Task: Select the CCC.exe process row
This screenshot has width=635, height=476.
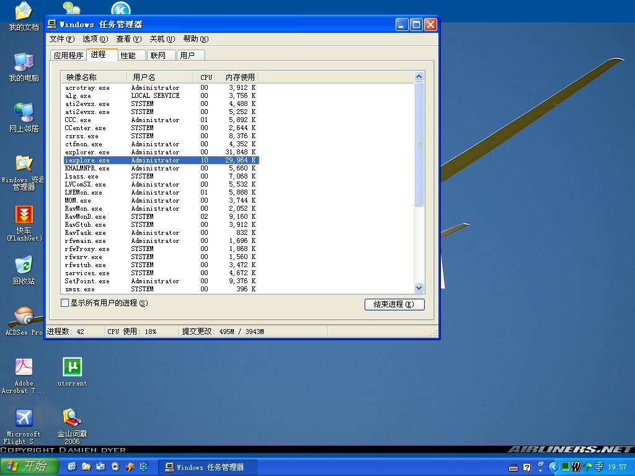Action: point(161,120)
